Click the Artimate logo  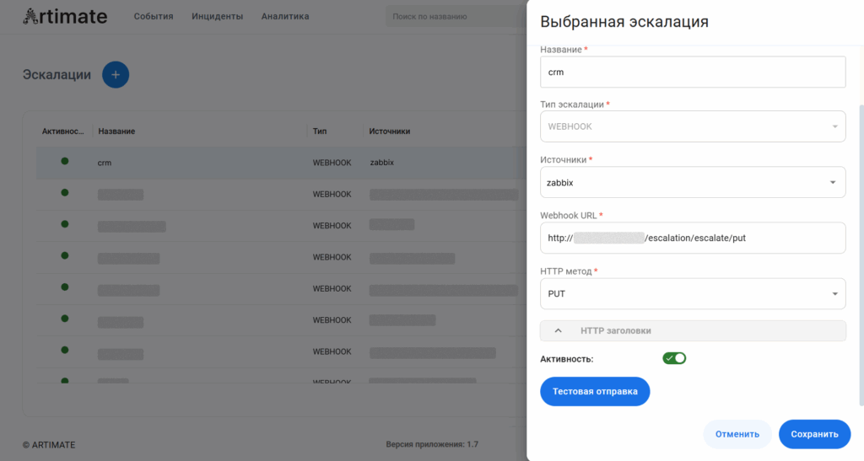click(65, 17)
